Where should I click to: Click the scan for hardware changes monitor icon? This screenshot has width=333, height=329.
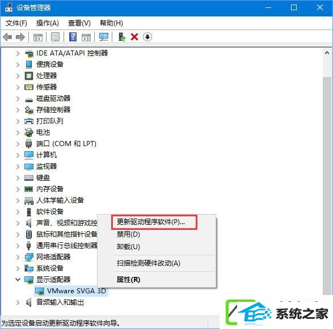tap(104, 37)
